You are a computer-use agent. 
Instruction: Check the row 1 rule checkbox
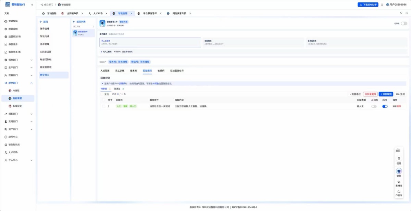pos(104,106)
